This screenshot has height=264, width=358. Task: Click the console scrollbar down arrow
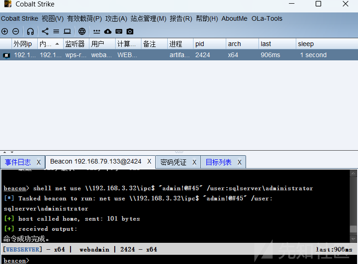(x=353, y=239)
